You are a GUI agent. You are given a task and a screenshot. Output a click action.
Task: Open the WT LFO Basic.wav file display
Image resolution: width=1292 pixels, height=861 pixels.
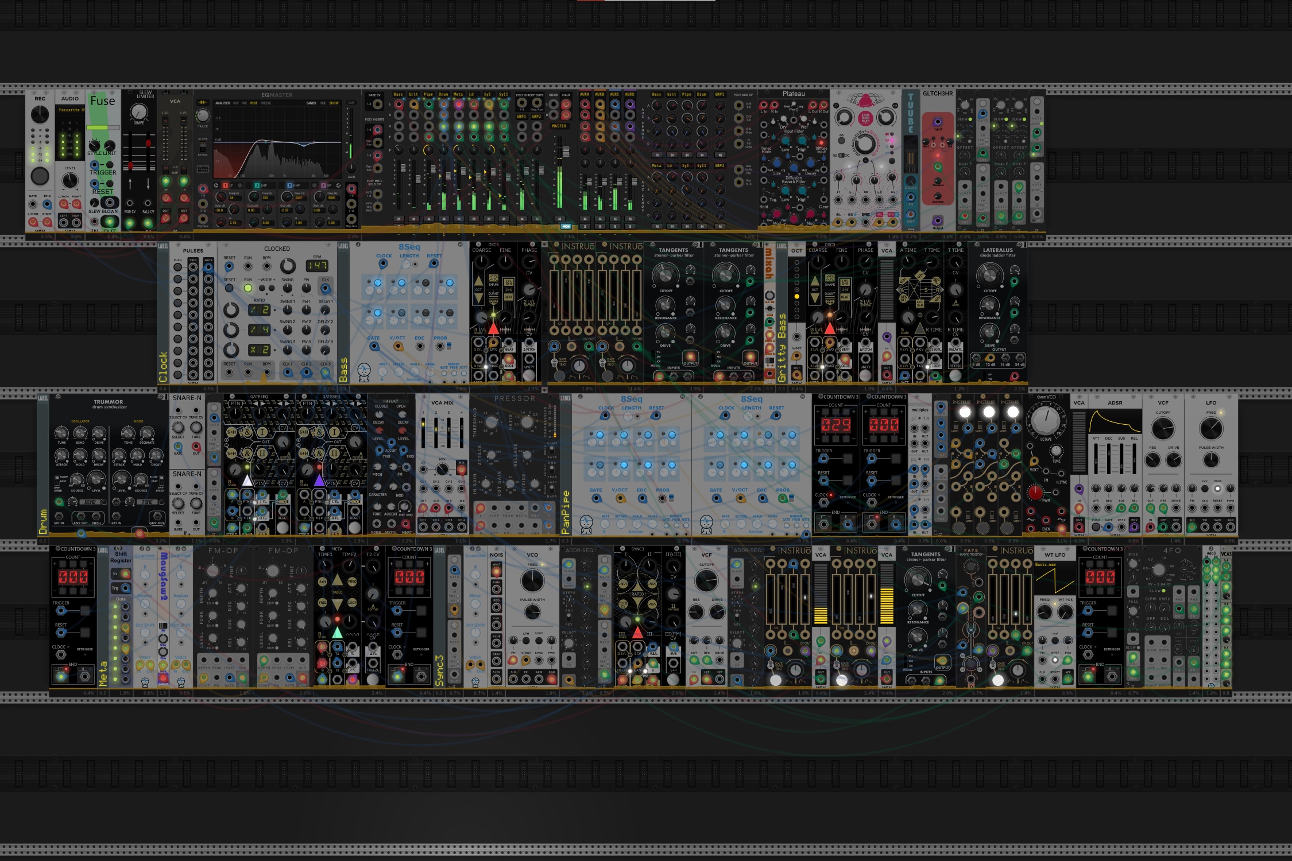click(x=1055, y=579)
